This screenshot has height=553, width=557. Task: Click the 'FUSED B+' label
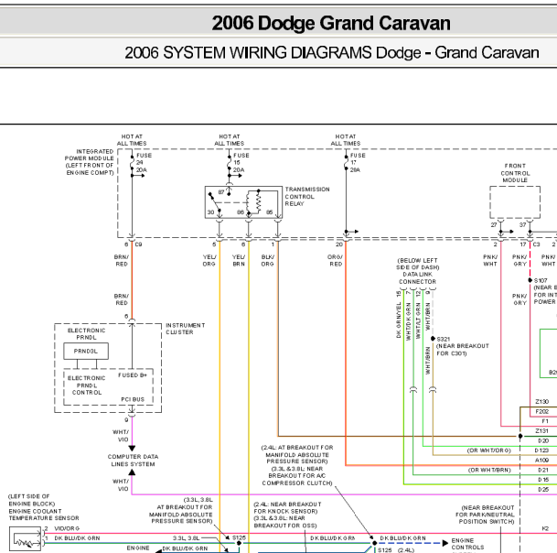(133, 375)
